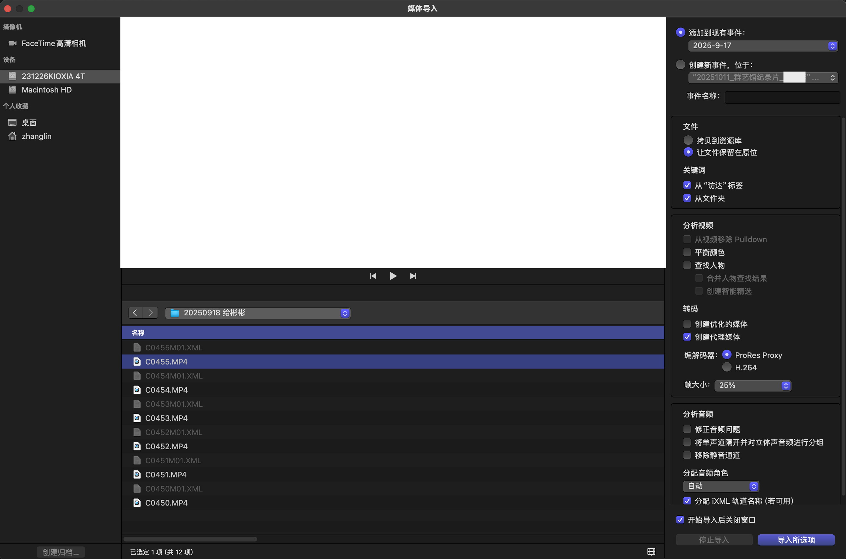Select the FaceTime高清相机 camera
This screenshot has height=559, width=846.
click(54, 44)
